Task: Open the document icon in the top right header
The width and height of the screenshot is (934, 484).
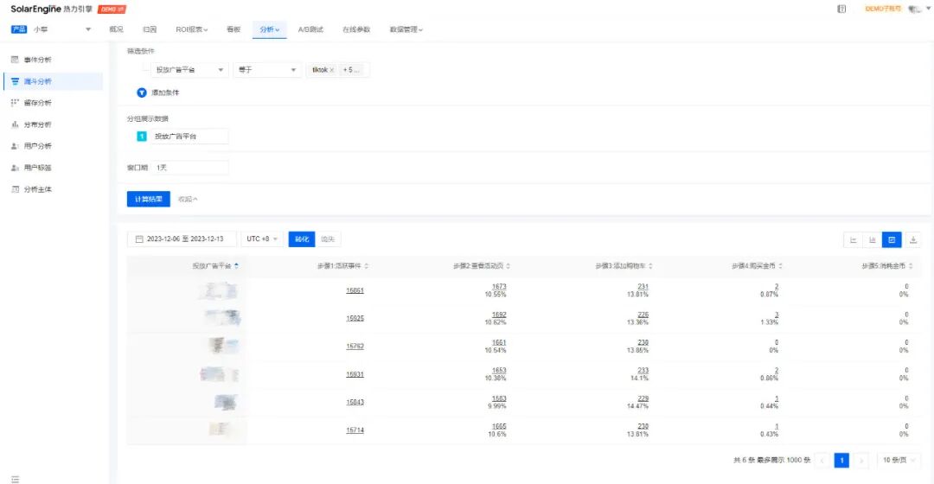Action: (x=841, y=9)
